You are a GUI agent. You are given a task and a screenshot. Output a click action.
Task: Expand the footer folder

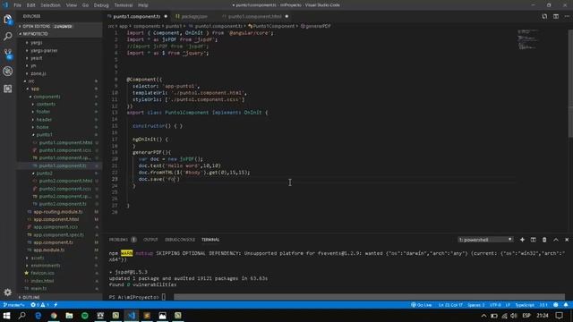(58, 112)
